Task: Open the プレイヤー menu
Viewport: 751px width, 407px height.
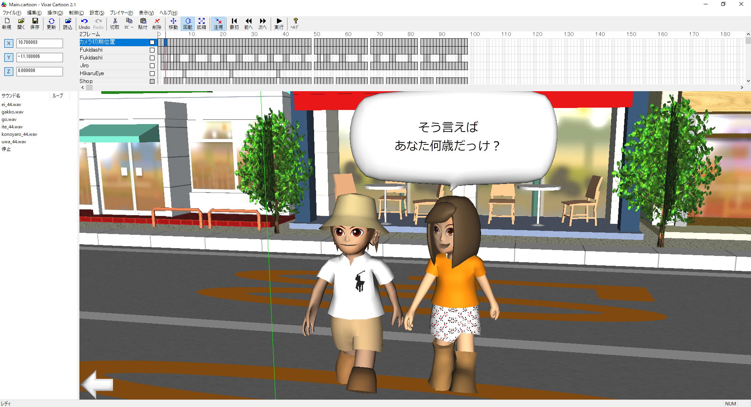Action: [121, 13]
